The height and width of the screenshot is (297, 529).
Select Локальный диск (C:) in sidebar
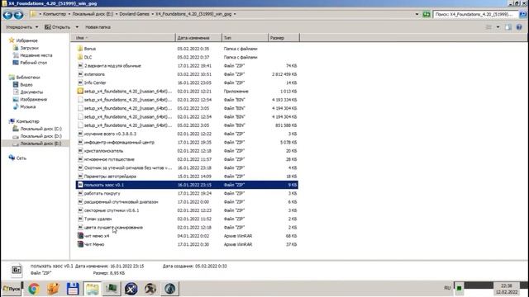click(x=41, y=129)
